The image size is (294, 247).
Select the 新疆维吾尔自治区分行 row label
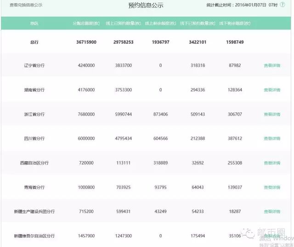coord(34,236)
